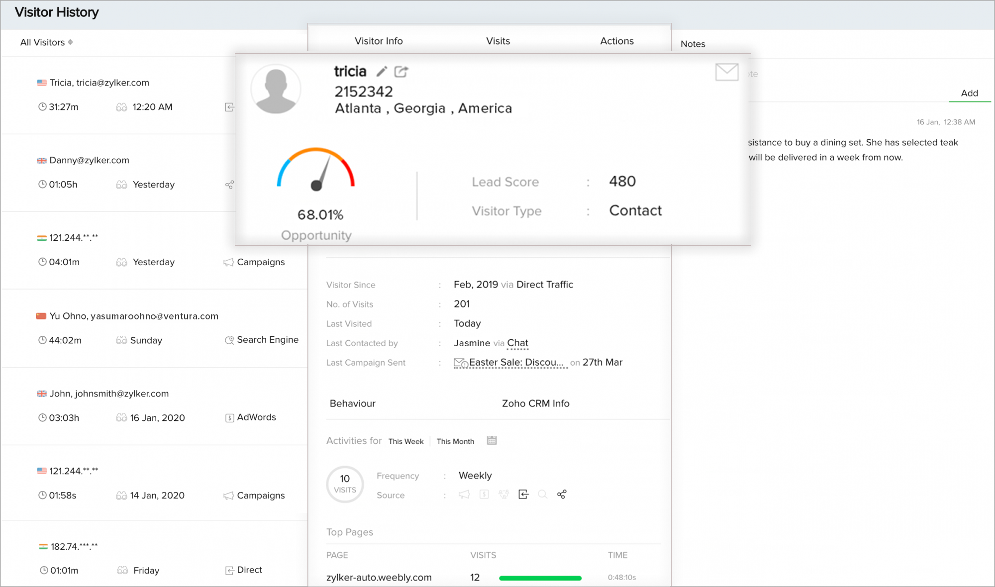Click the share referral source icon

(562, 494)
